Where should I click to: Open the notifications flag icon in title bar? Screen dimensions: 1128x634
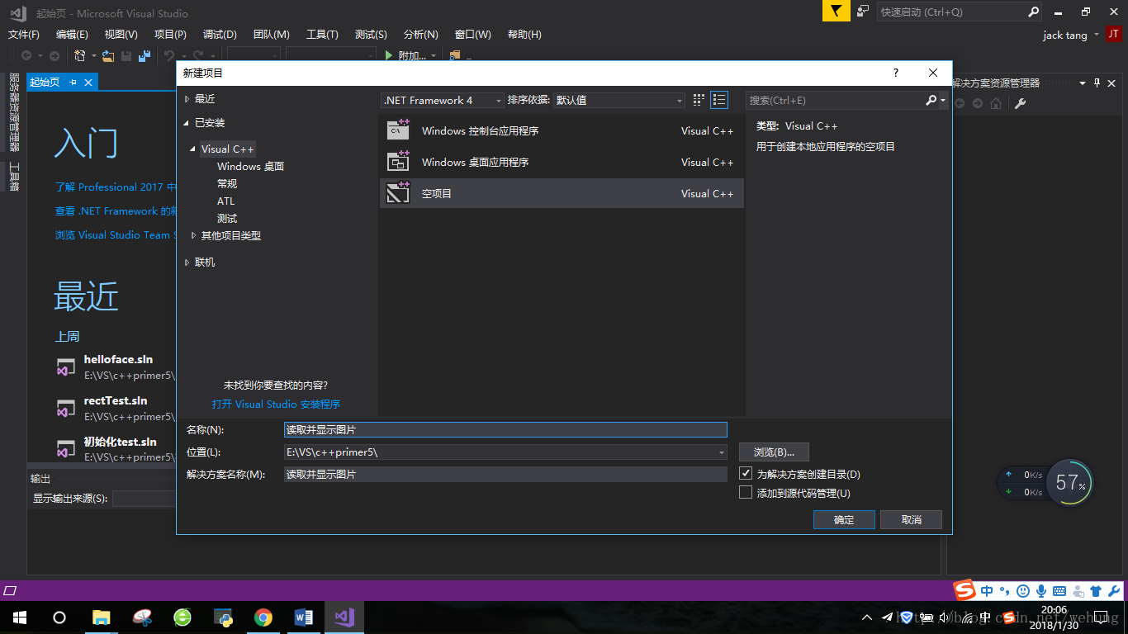pos(836,12)
